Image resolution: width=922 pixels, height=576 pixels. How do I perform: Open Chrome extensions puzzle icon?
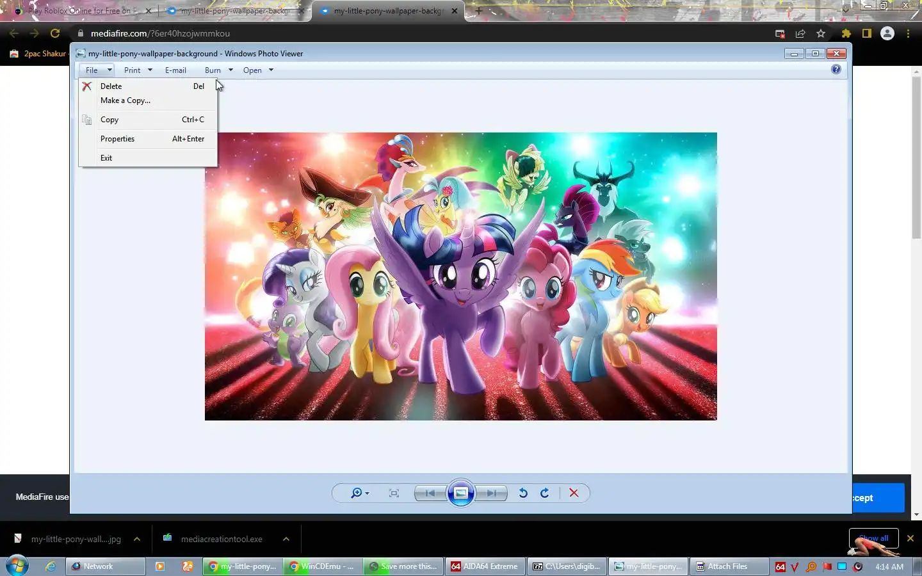tap(846, 33)
